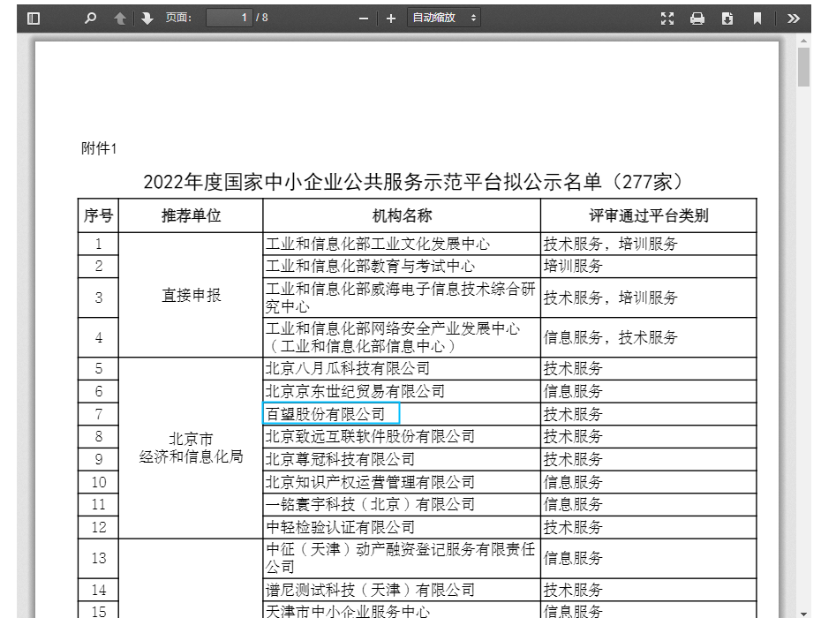The width and height of the screenshot is (821, 618).
Task: Click the vertical scrollbar thumb
Action: point(803,67)
